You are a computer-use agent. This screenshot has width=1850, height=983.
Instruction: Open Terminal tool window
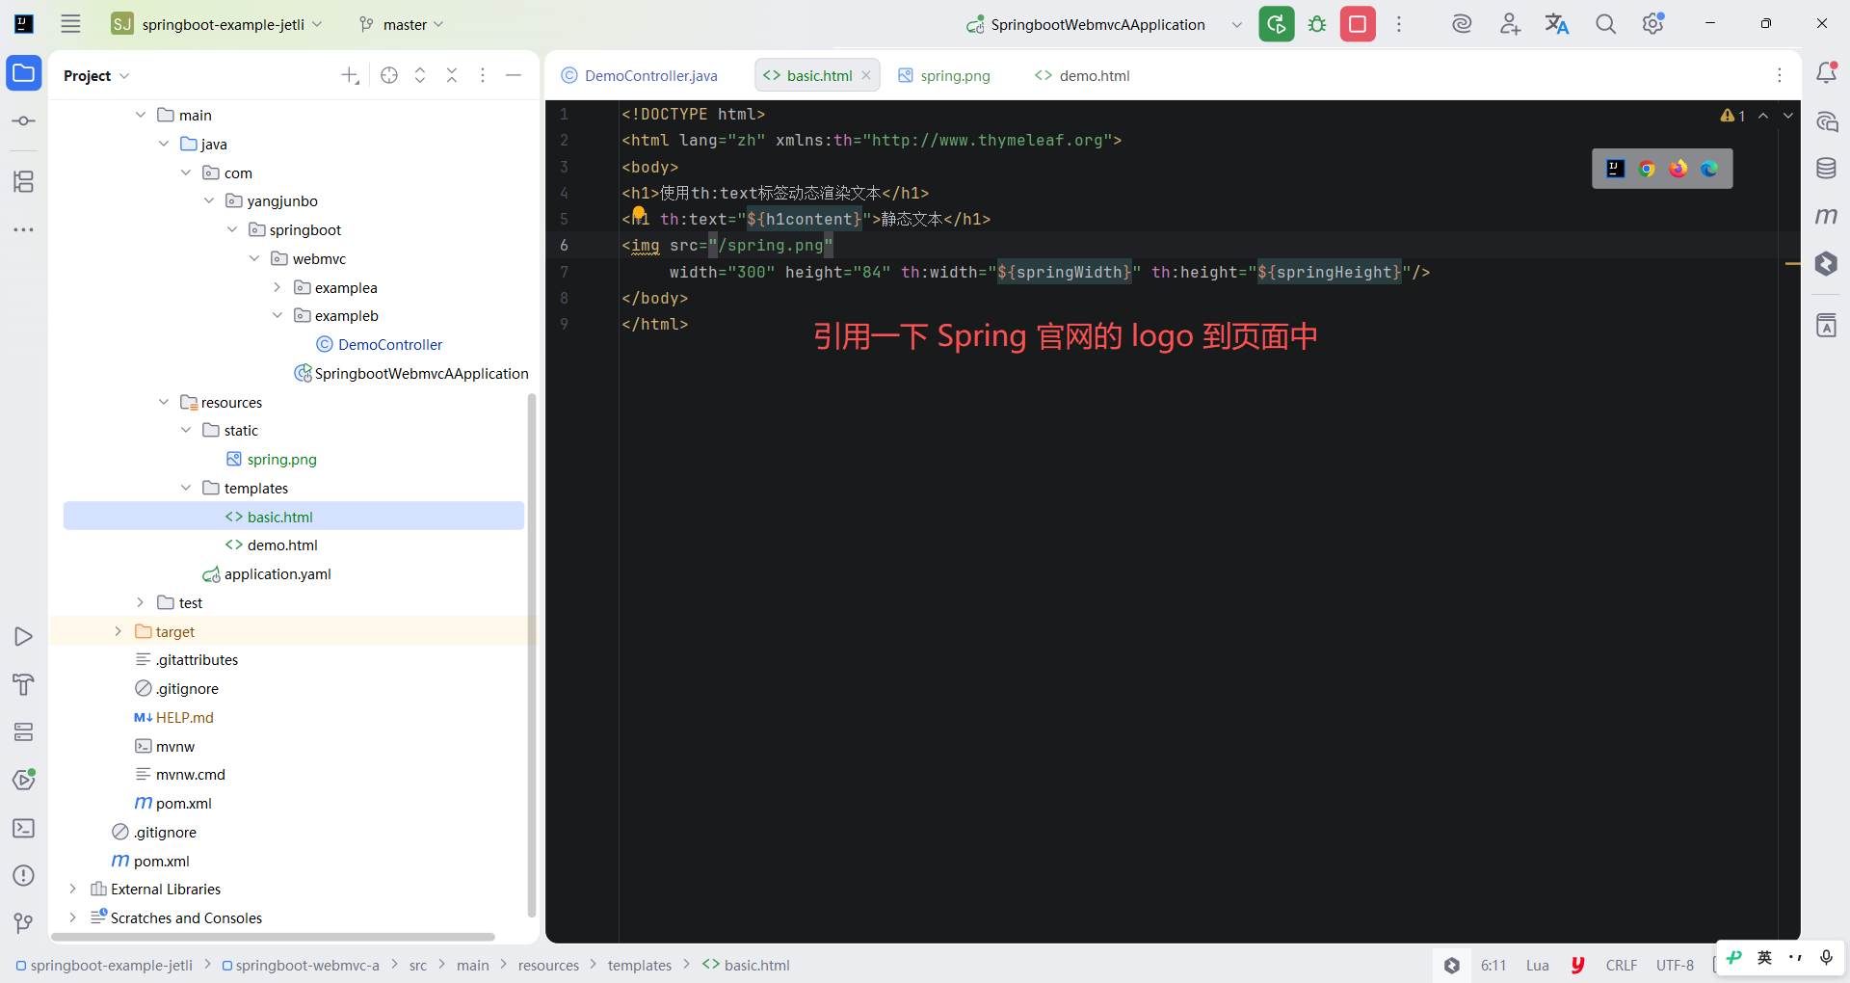[24, 828]
